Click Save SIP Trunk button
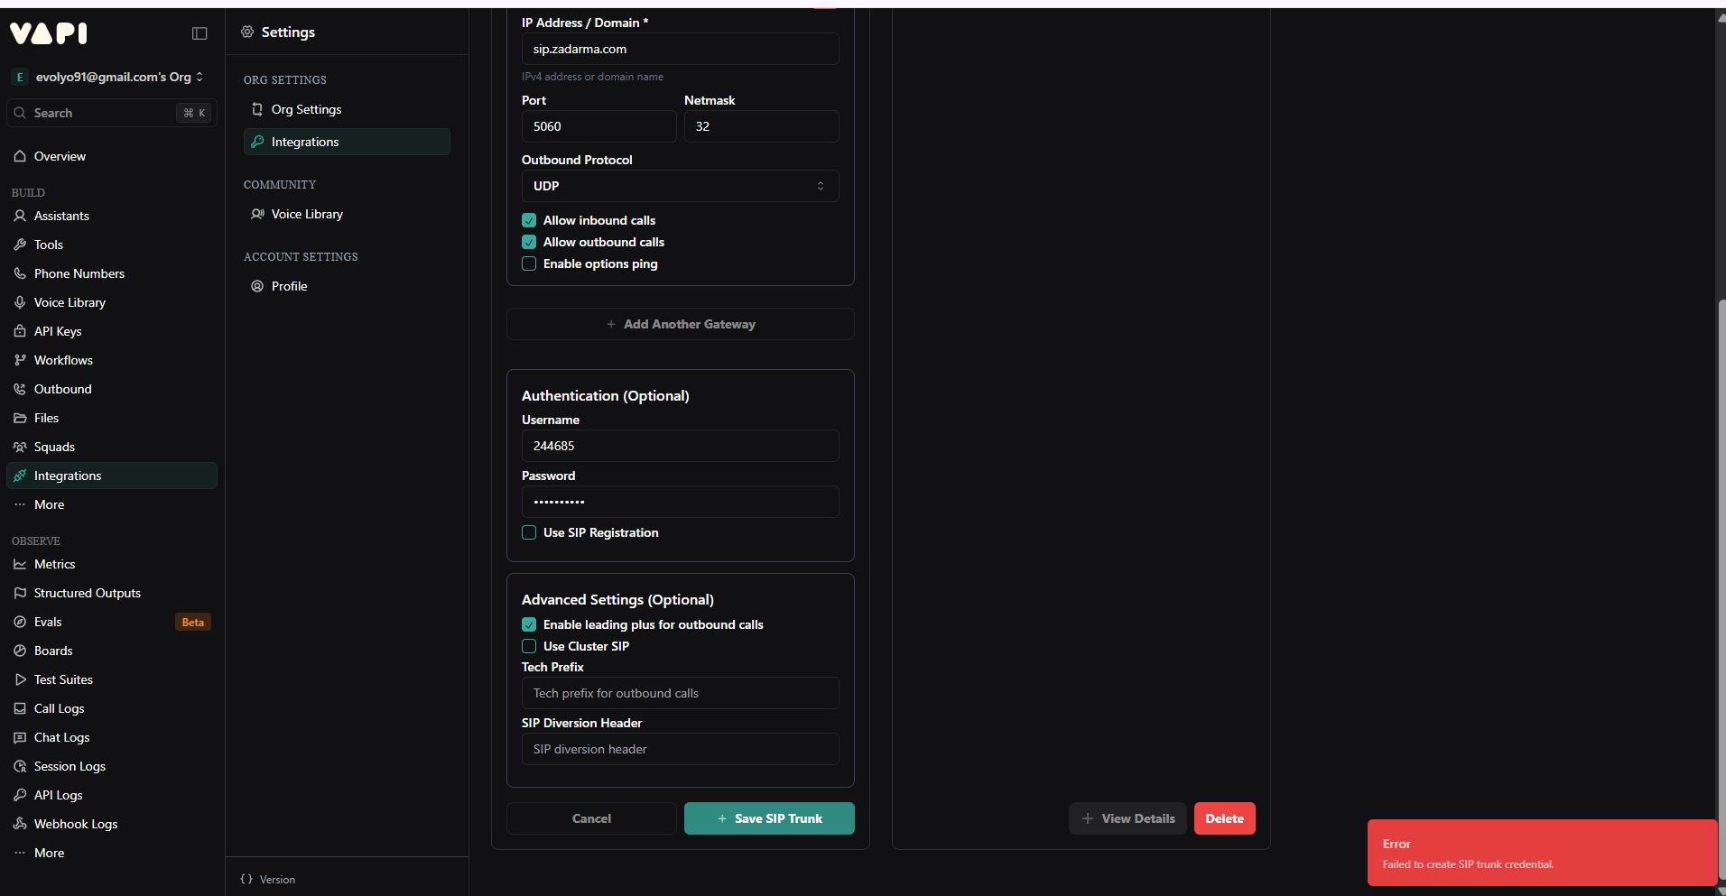The image size is (1726, 896). click(x=769, y=818)
